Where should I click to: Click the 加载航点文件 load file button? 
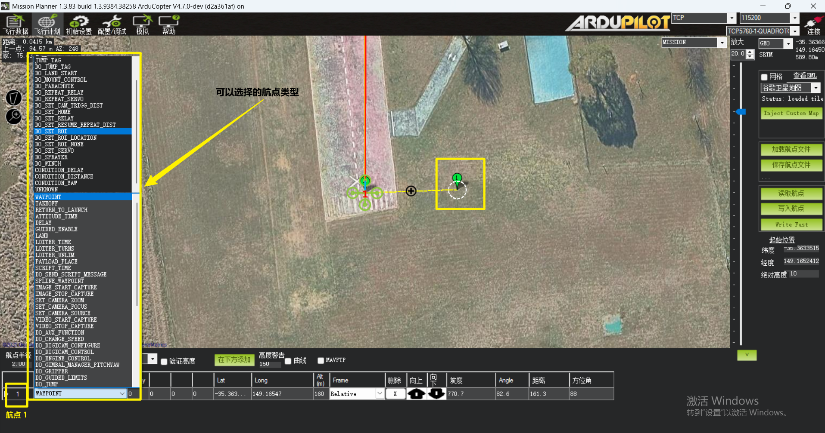[791, 150]
